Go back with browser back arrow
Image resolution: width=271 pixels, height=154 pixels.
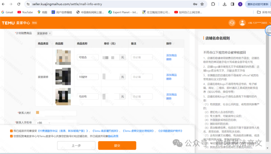(x=3, y=4)
